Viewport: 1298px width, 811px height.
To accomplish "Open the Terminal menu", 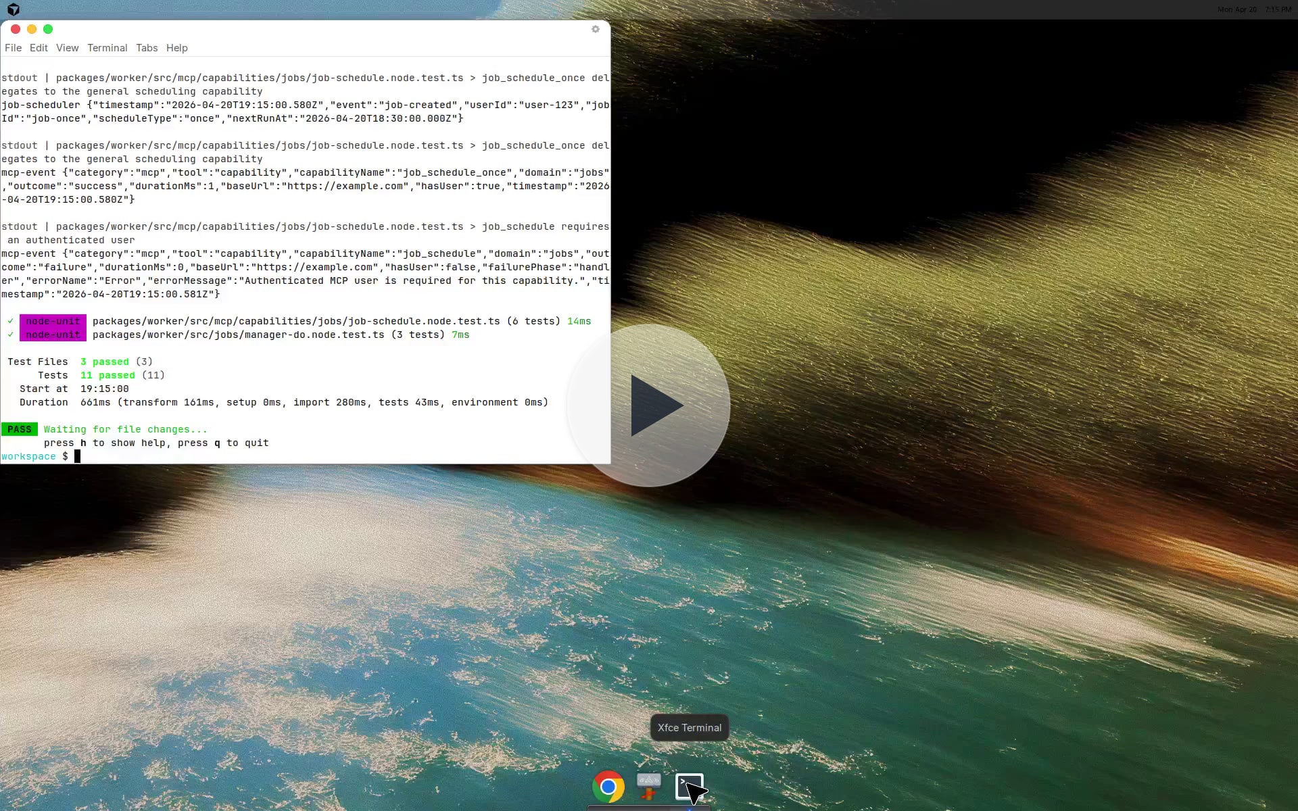I will click(107, 48).
